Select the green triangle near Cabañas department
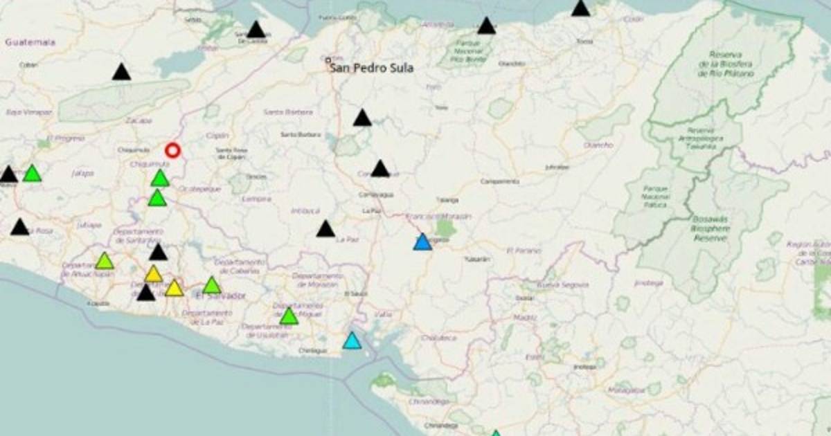The image size is (831, 436). point(212,286)
